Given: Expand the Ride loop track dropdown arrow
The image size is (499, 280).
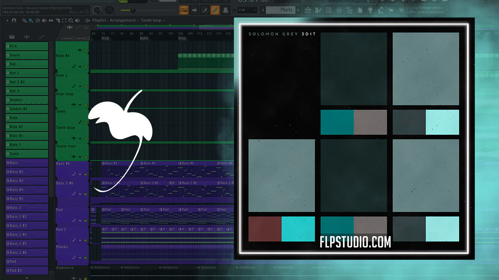Looking at the screenshot, I should [x=80, y=105].
